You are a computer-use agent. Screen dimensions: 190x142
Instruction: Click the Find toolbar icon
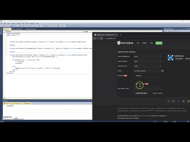click(23, 26)
